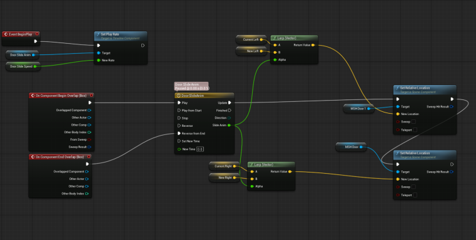476x240 pixels.
Task: Click the New Right variable's output pin
Action: tap(235, 177)
